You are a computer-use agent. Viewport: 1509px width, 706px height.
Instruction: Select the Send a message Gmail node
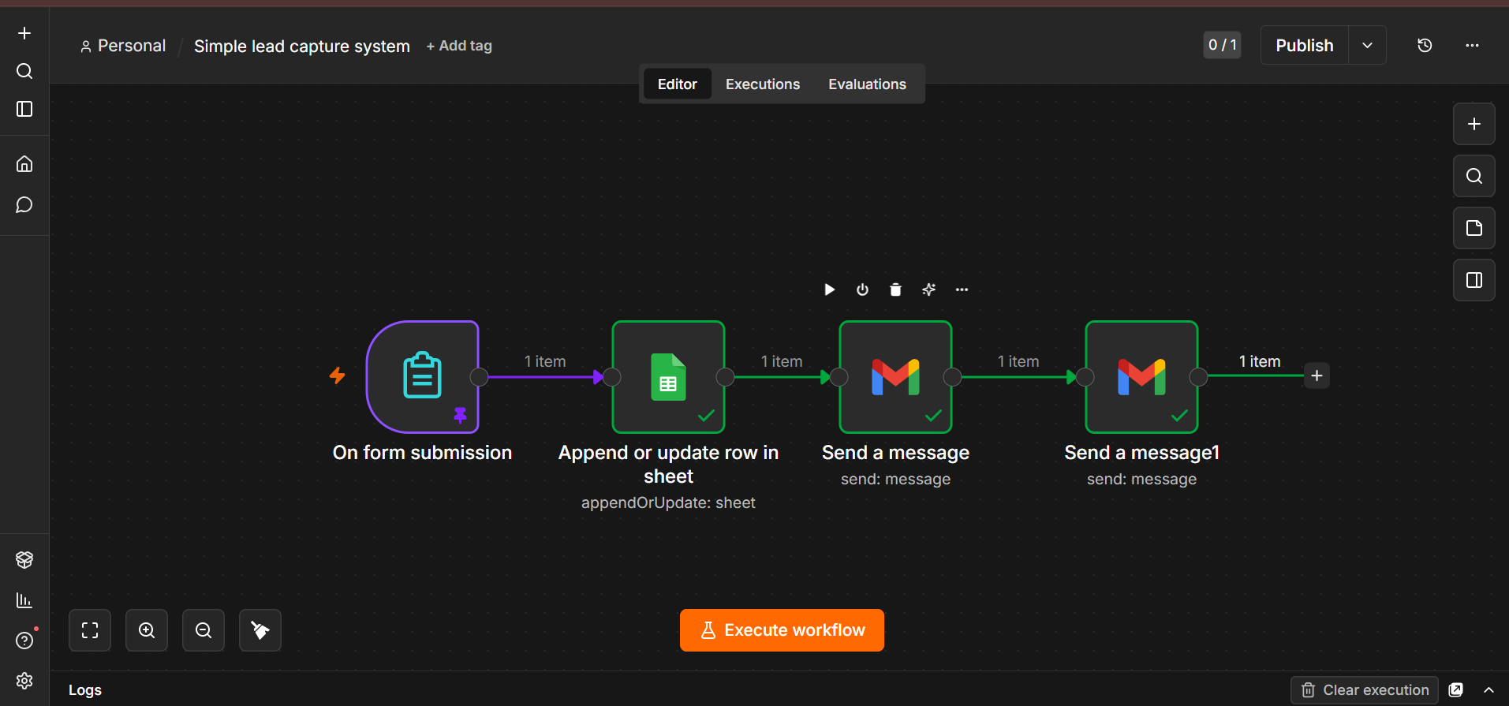point(895,377)
